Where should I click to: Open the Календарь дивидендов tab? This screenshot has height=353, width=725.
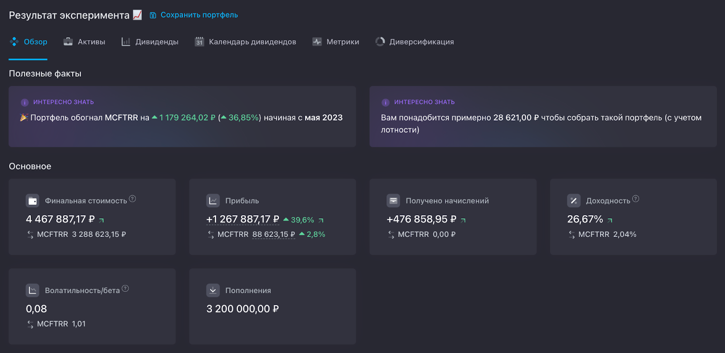245,42
